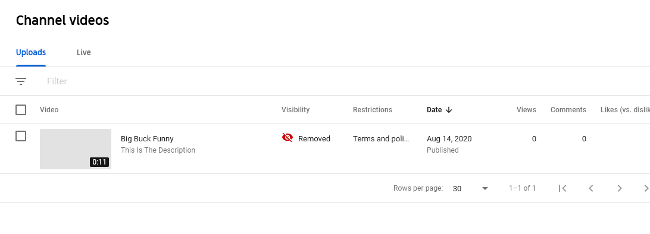
Task: Toggle the select-all videos checkbox
Action: pyautogui.click(x=21, y=110)
